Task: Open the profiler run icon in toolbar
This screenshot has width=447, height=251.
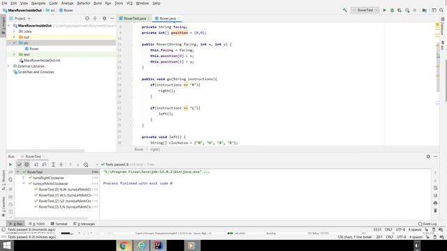Action: pyautogui.click(x=407, y=10)
